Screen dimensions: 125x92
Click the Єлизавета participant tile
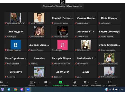click(x=16, y=72)
